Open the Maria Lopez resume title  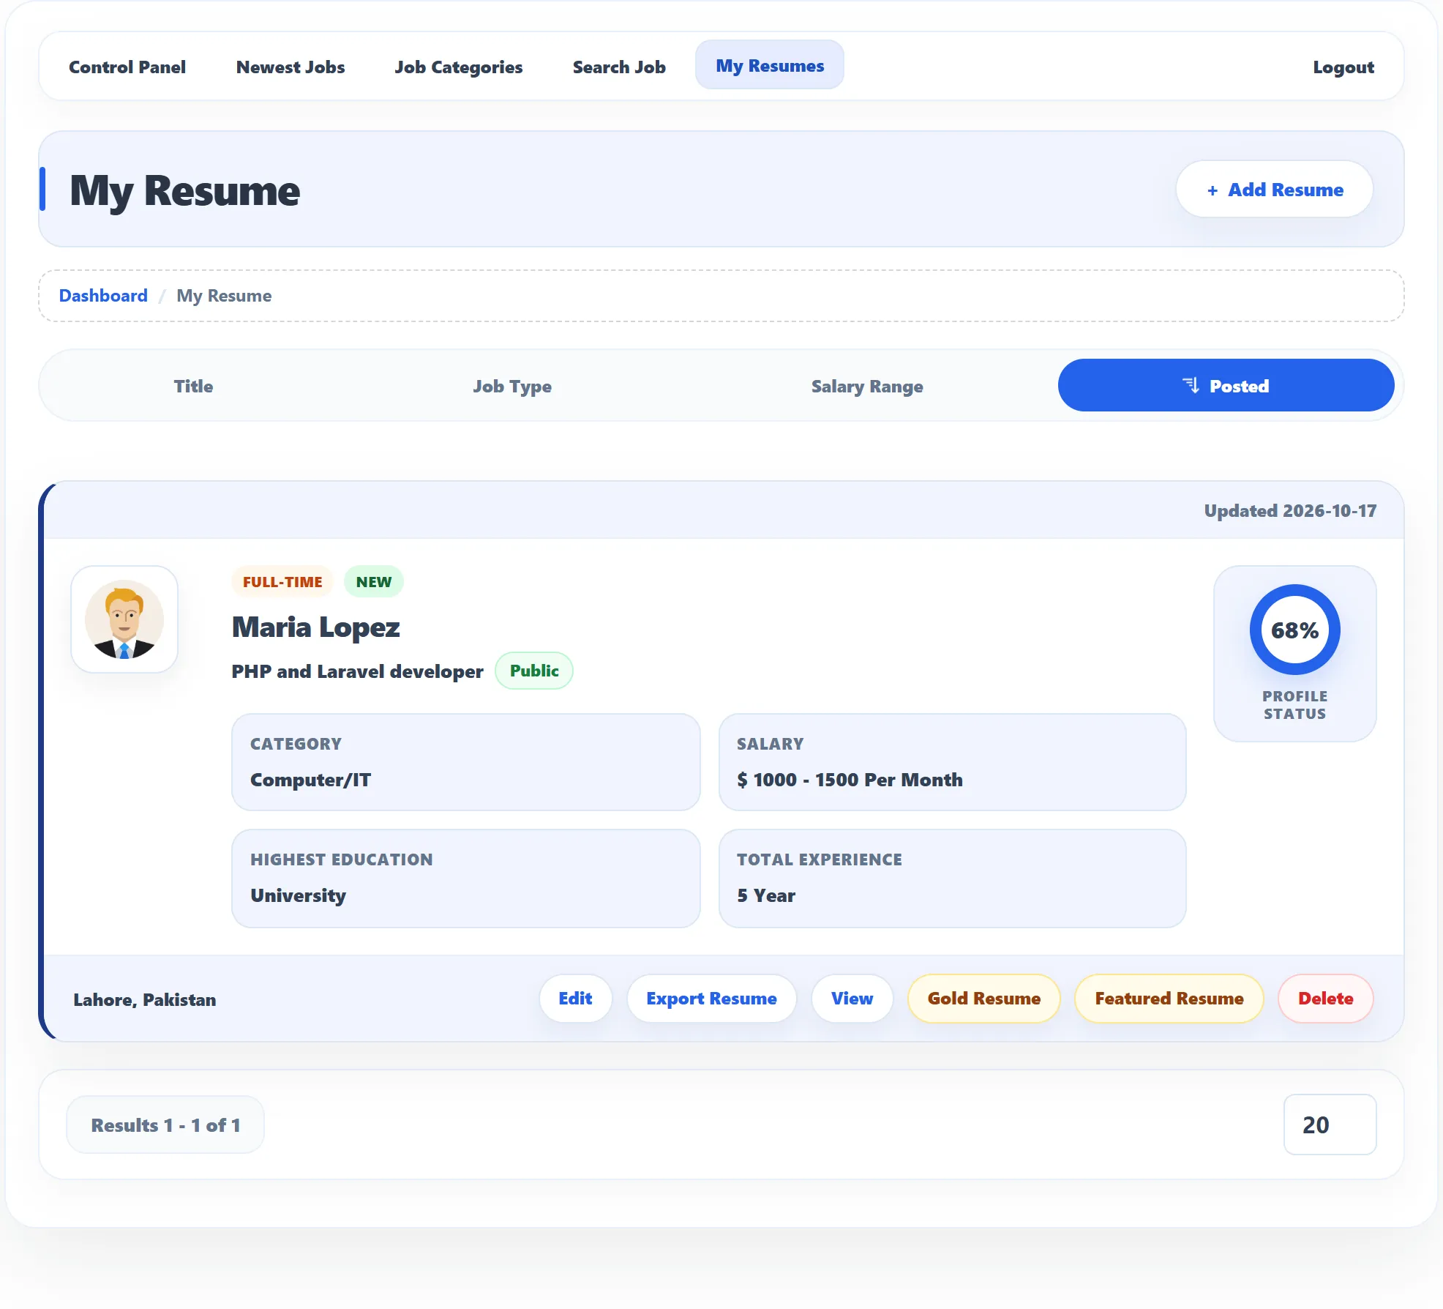pyautogui.click(x=316, y=627)
